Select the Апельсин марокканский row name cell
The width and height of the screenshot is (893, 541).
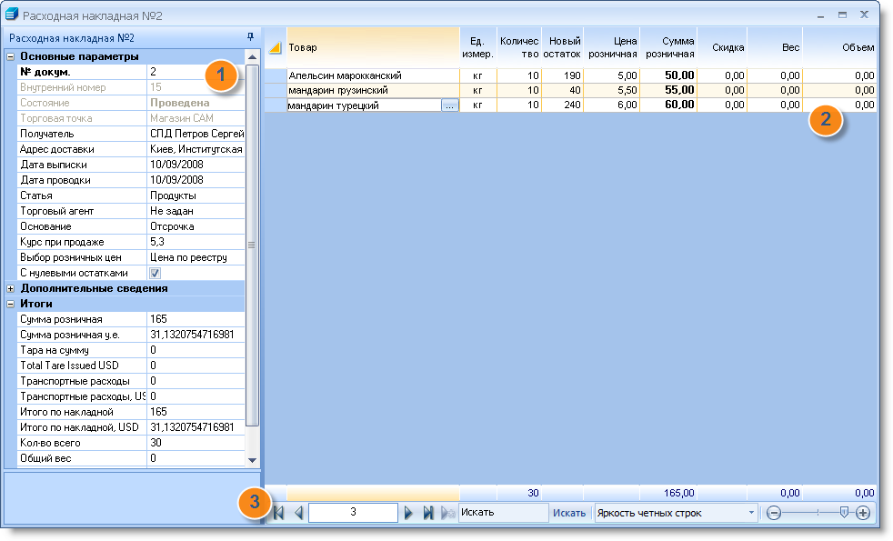pyautogui.click(x=373, y=75)
